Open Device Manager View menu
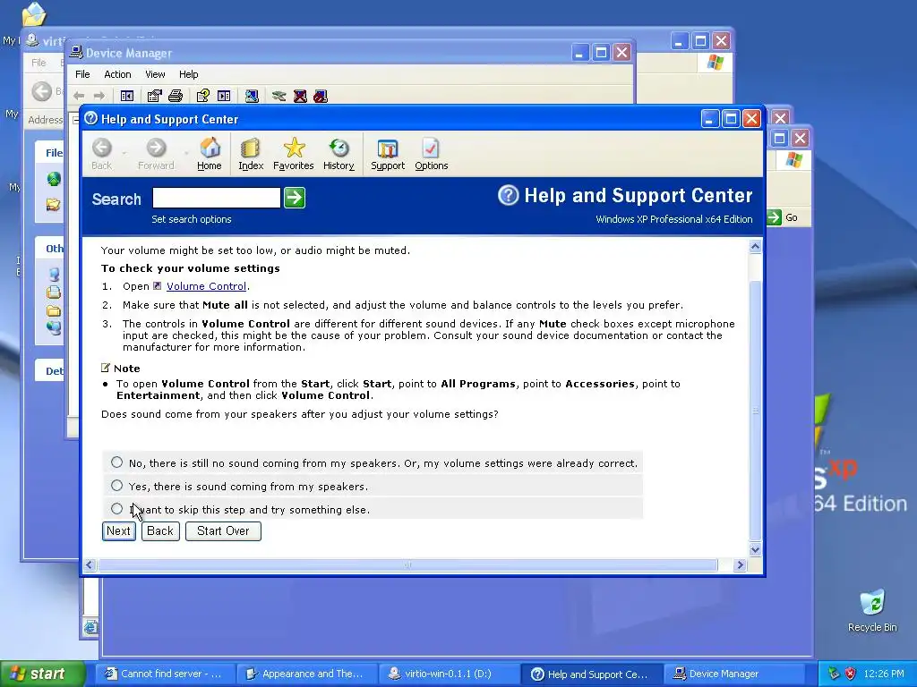 pos(155,74)
